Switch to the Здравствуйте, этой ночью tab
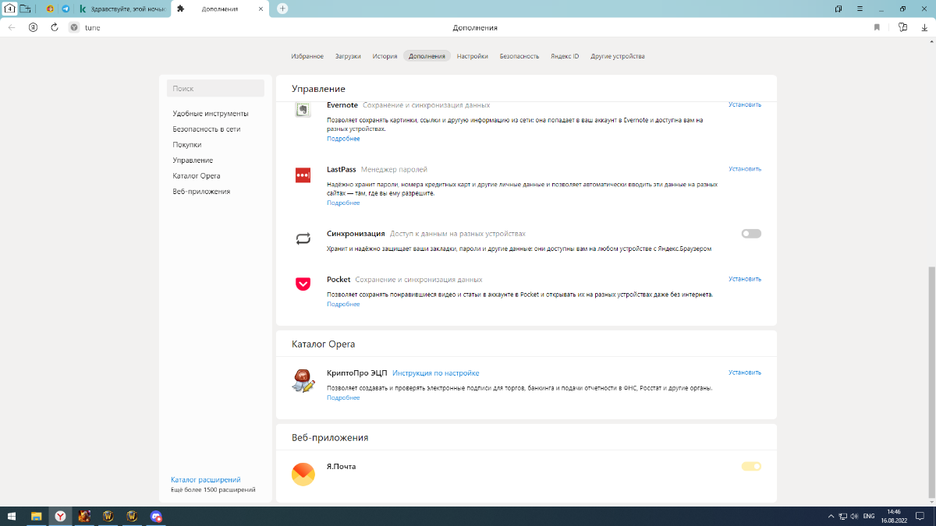This screenshot has height=526, width=936. point(122,9)
